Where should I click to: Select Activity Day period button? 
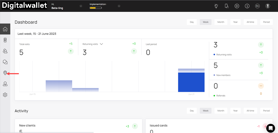(x=192, y=111)
